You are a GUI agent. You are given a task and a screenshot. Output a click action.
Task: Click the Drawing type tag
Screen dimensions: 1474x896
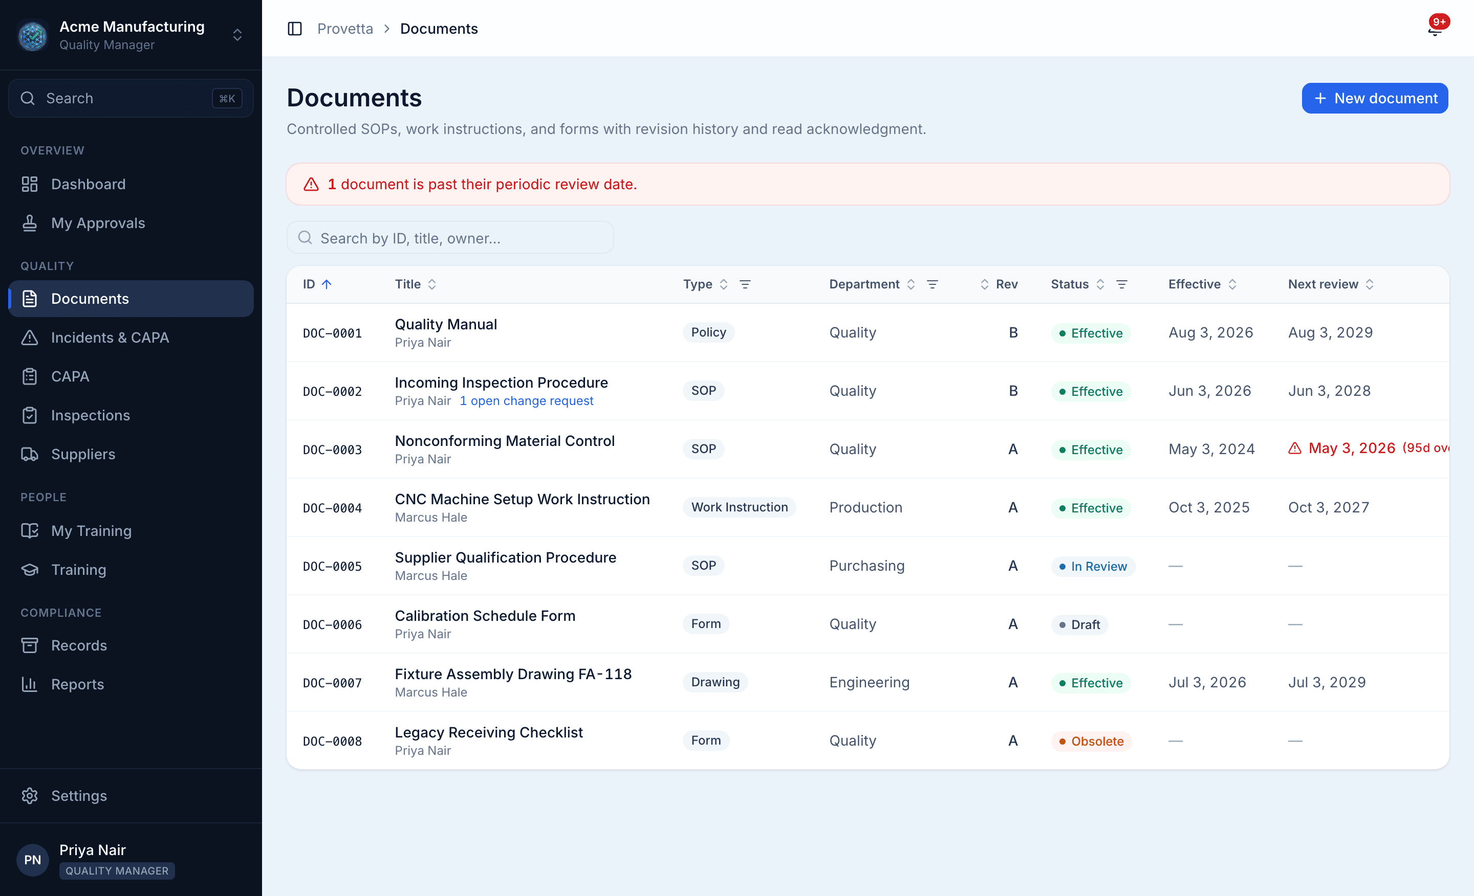coord(715,683)
